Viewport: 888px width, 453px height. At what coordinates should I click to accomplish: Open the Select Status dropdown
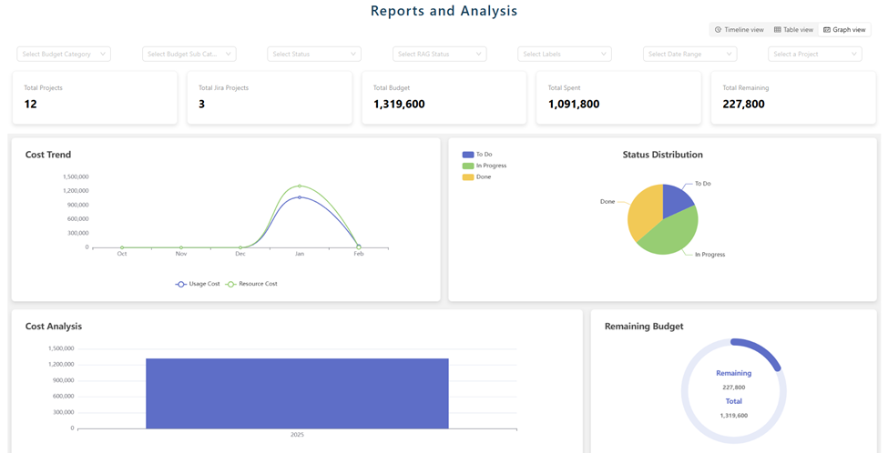[314, 55]
